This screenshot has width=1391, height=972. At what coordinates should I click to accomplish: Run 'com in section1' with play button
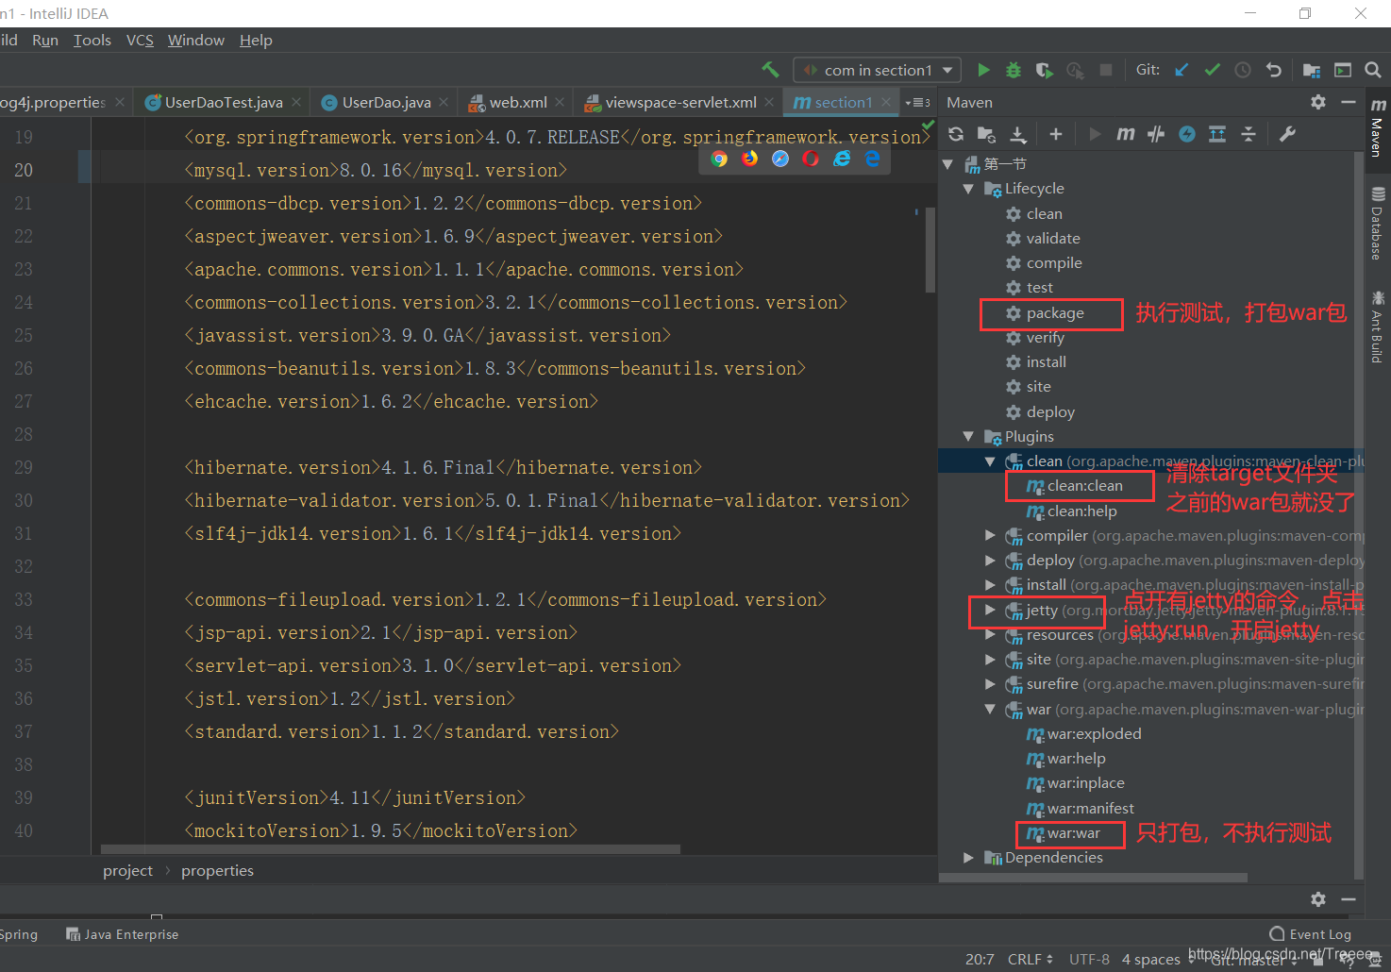(x=983, y=70)
